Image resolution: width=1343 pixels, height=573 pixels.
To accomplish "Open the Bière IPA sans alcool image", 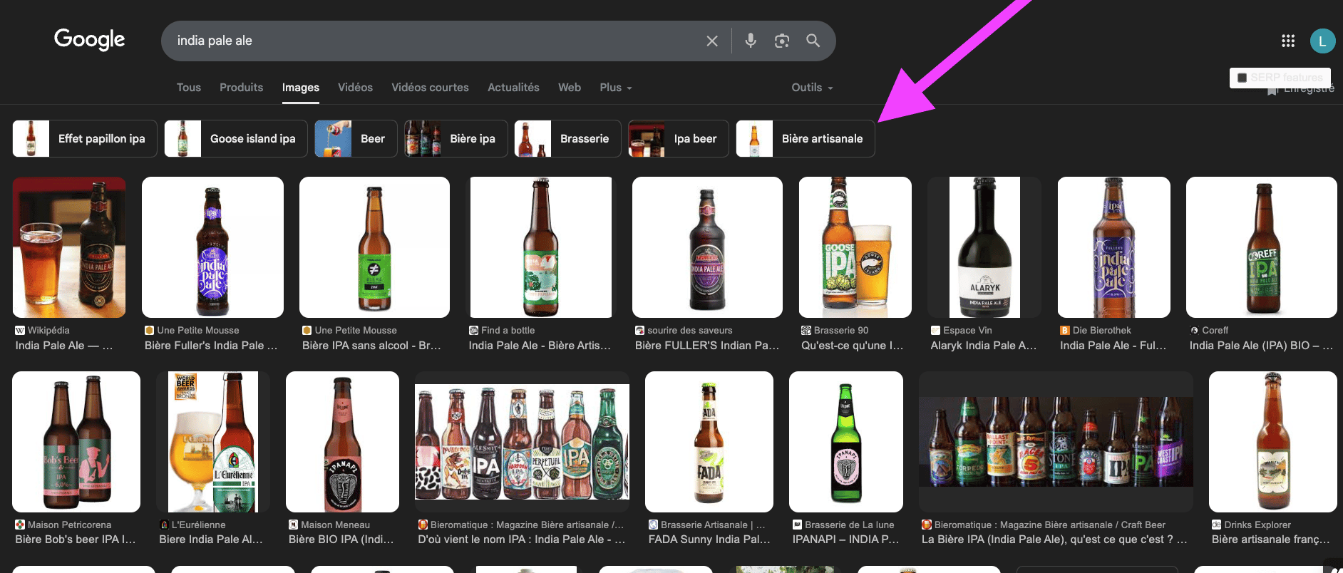I will click(x=374, y=247).
